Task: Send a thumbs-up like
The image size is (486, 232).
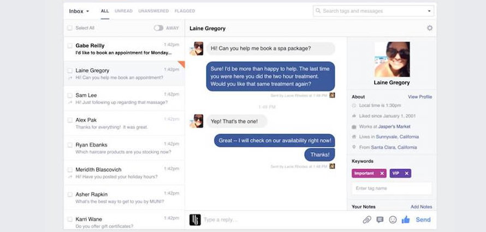Action: point(405,219)
